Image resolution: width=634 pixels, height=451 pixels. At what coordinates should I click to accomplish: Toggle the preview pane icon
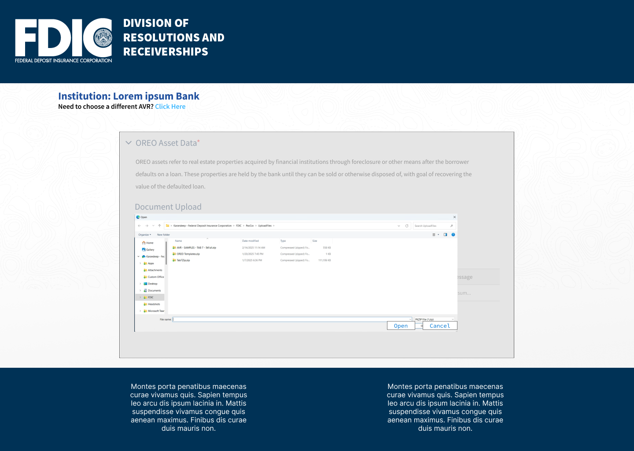pos(445,235)
